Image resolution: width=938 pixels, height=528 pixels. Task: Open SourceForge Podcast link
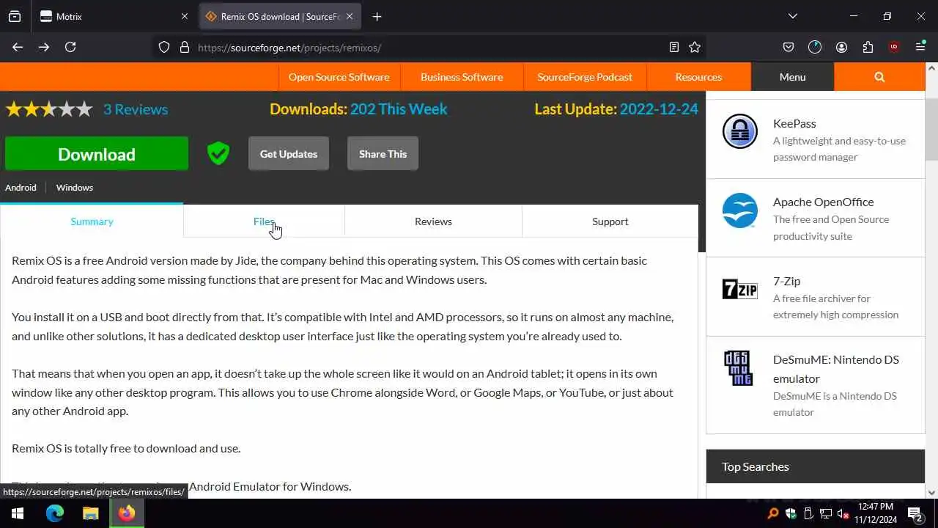585,77
